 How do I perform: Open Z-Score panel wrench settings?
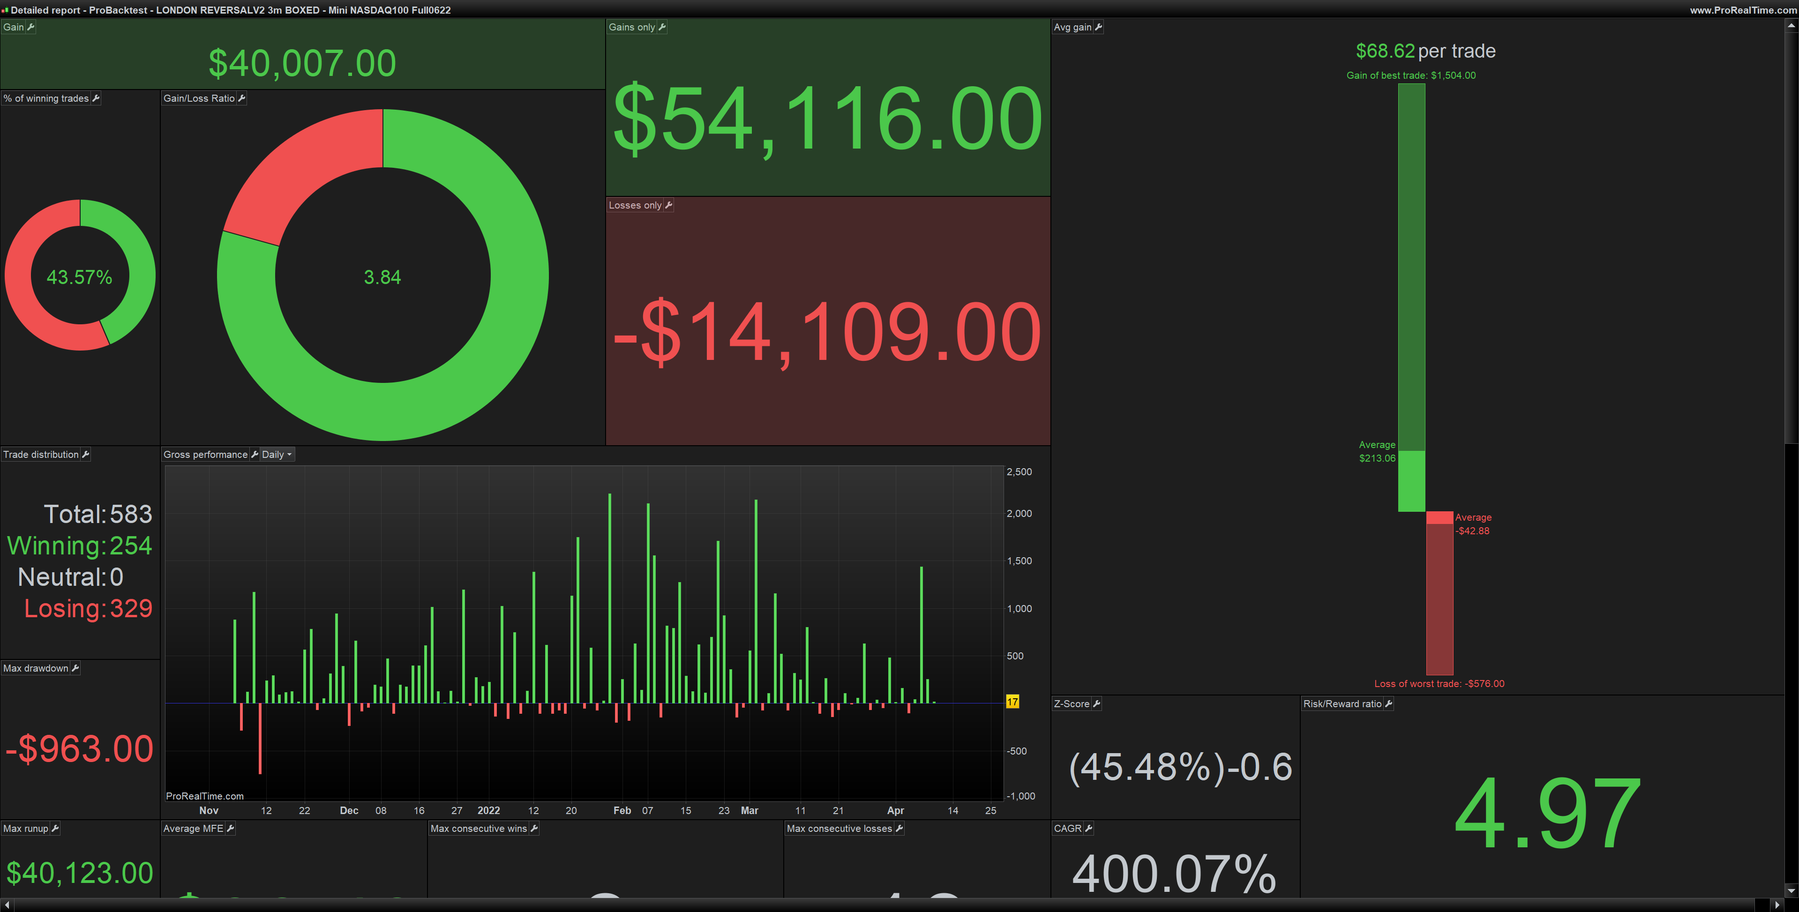1096,703
